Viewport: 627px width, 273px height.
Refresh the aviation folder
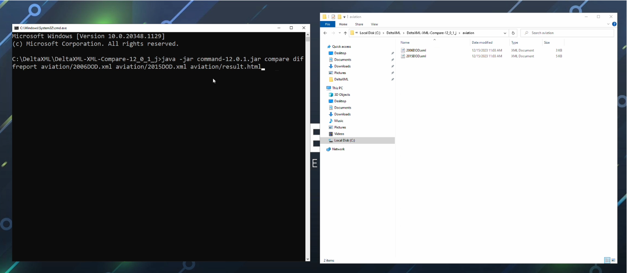coord(513,33)
